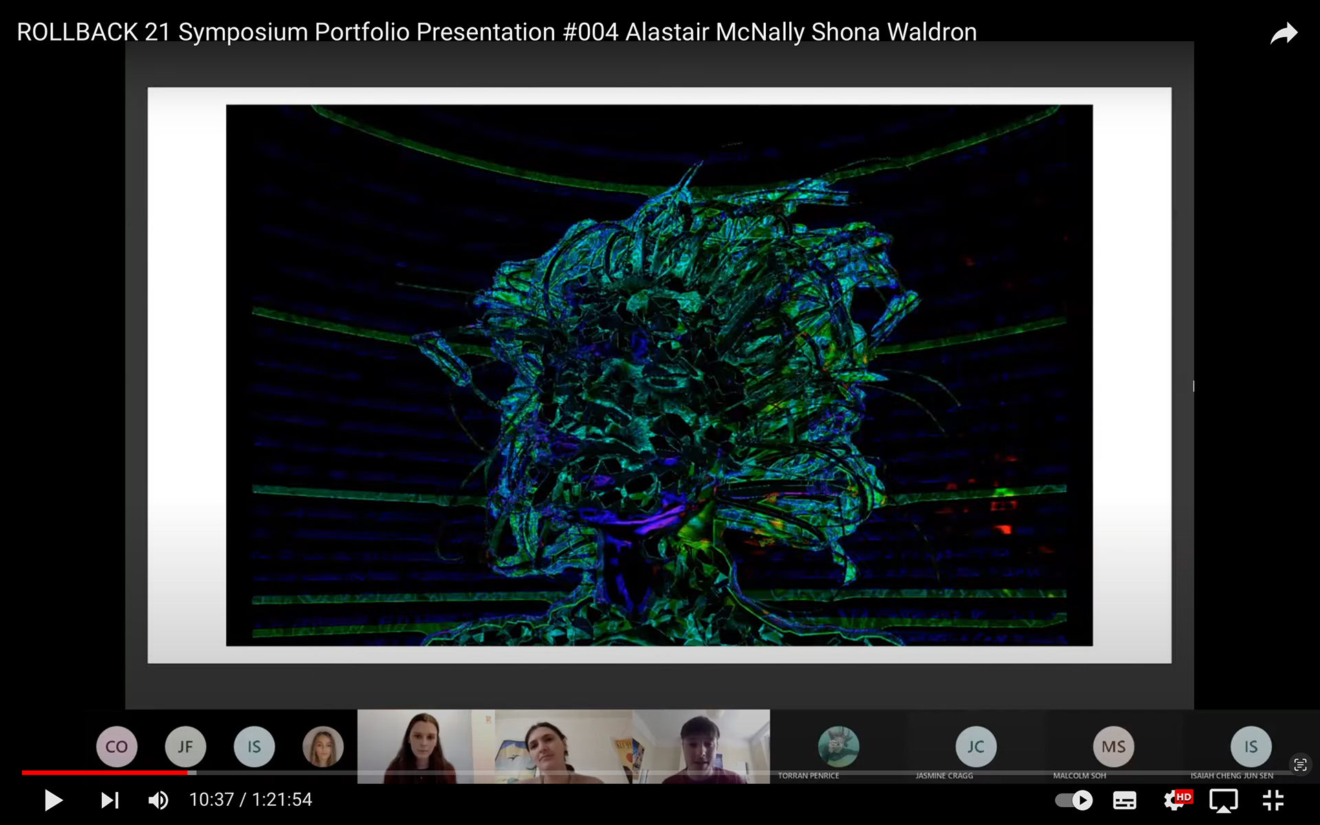1320x825 pixels.
Task: Click the video tile of woman in dark top
Action: coord(426,747)
